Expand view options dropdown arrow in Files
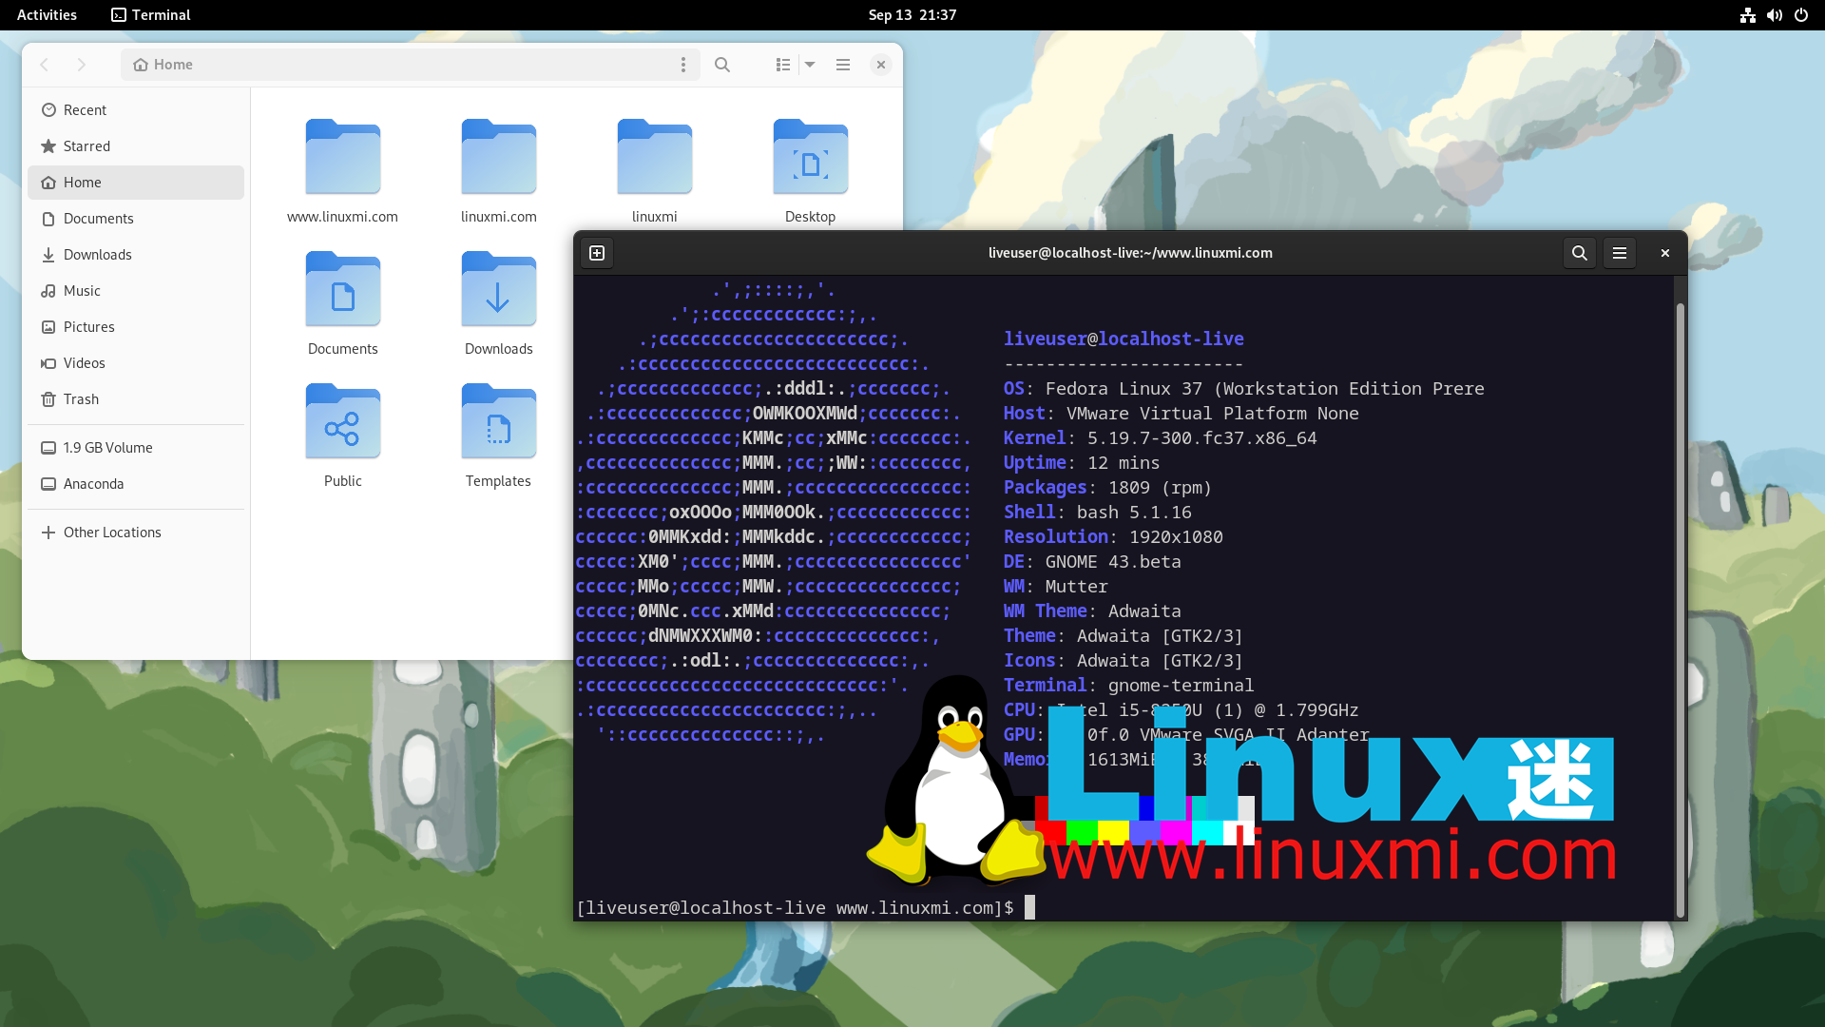This screenshot has height=1027, width=1825. coord(811,65)
